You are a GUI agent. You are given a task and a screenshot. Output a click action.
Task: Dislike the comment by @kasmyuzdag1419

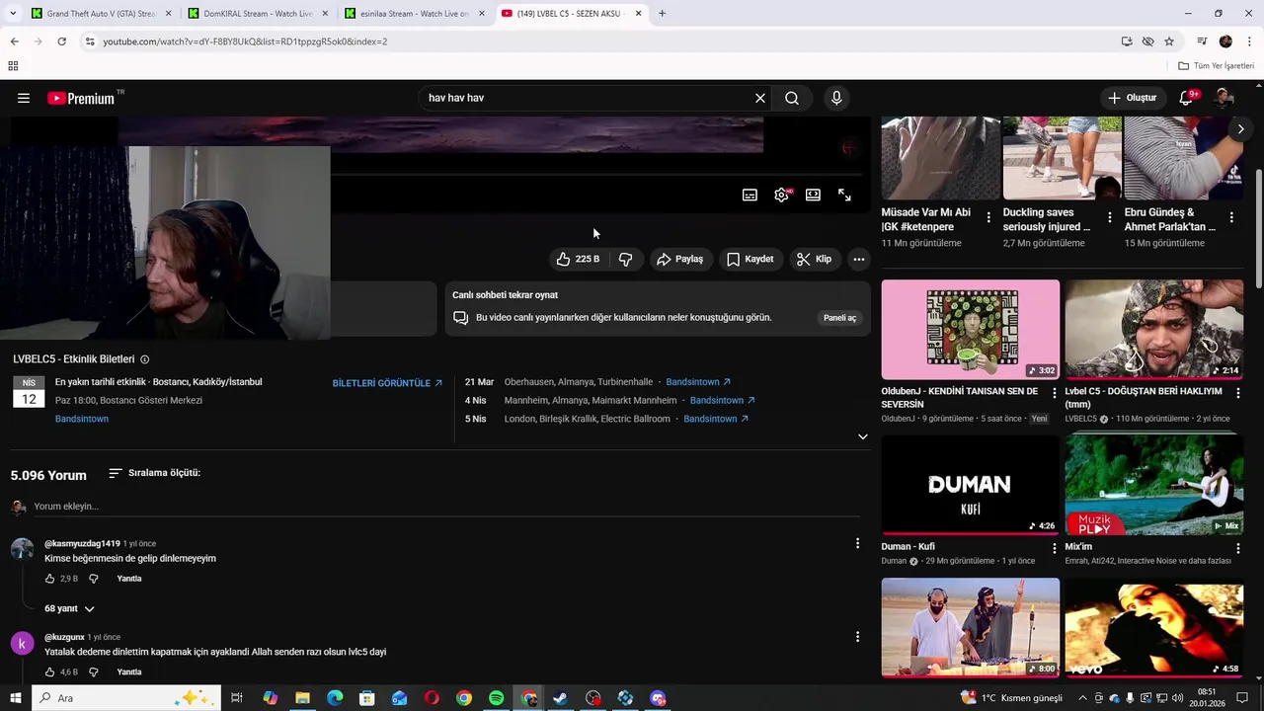coord(94,579)
